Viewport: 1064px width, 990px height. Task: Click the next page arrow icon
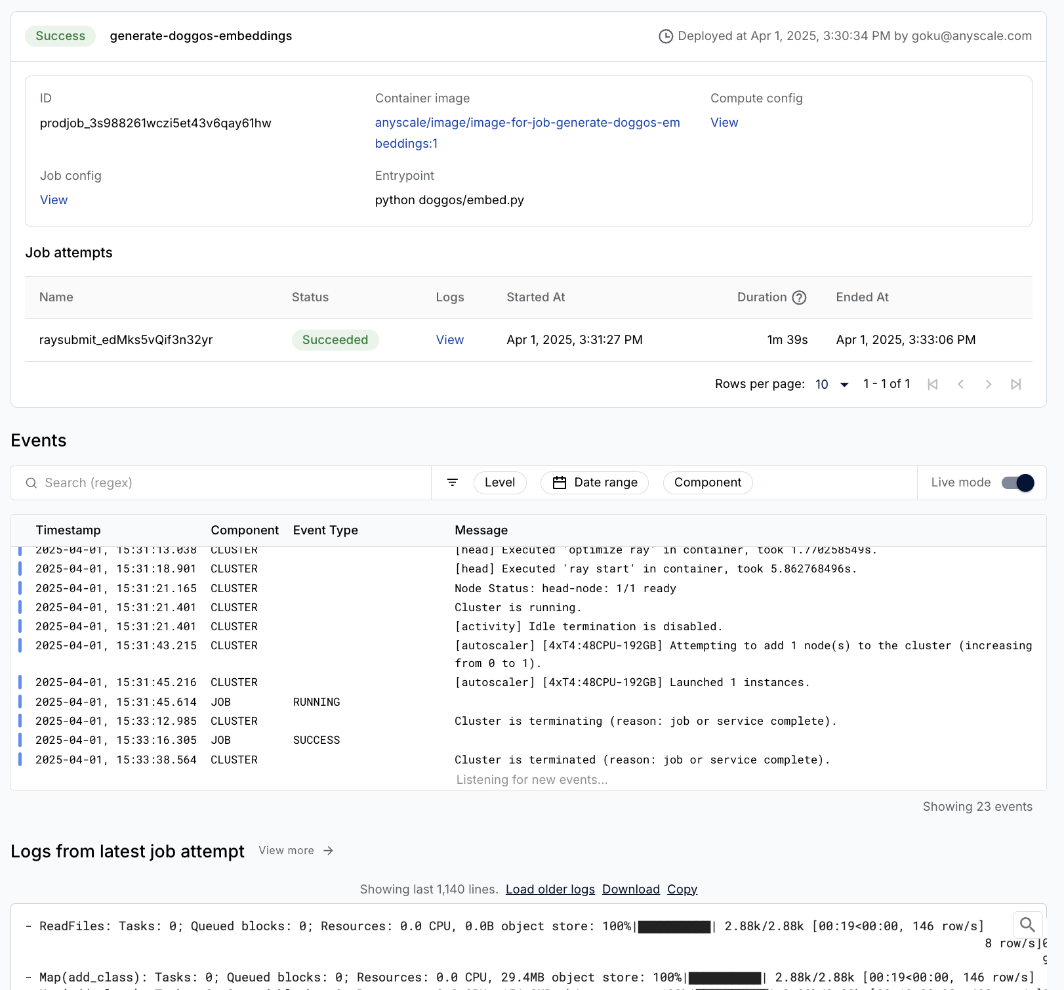(x=989, y=384)
